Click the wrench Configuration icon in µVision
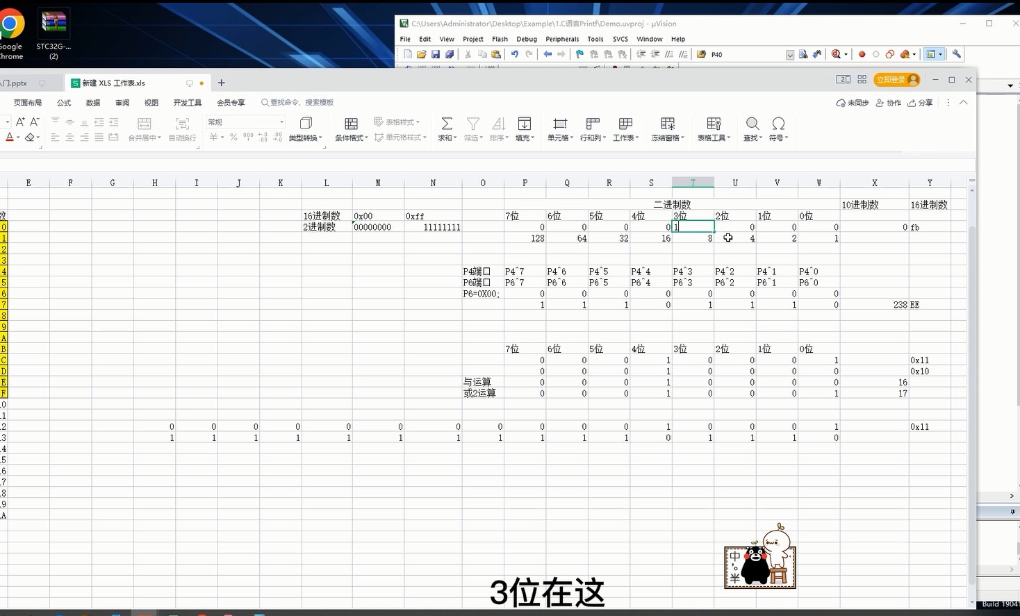 click(957, 54)
